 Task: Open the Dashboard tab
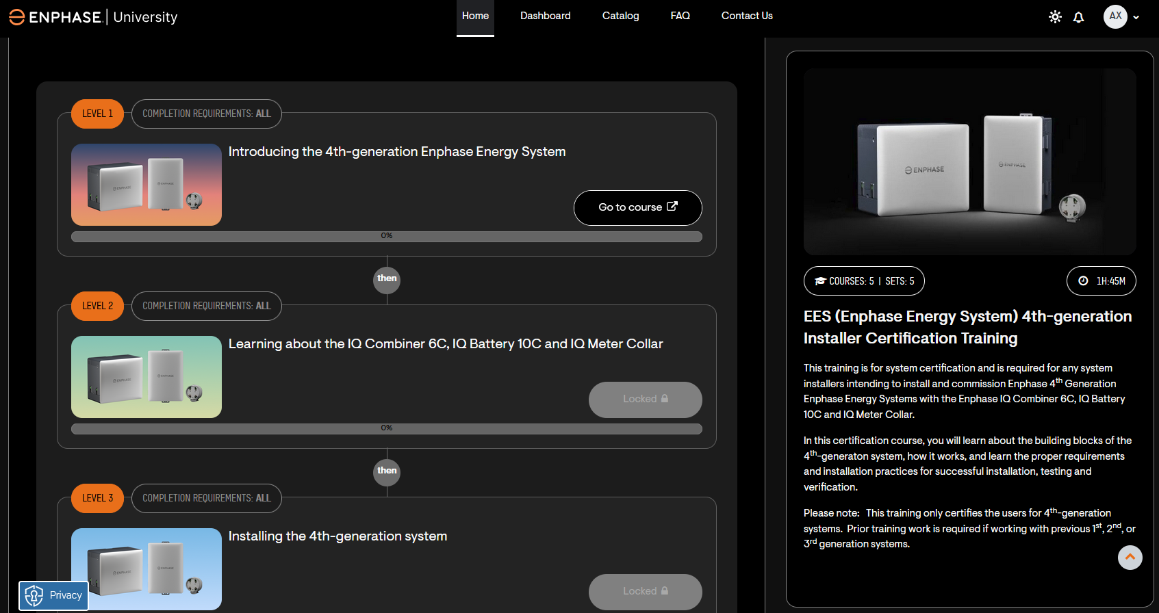tap(545, 16)
